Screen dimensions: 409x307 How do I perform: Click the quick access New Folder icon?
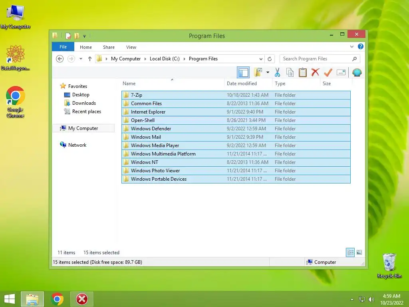77,36
